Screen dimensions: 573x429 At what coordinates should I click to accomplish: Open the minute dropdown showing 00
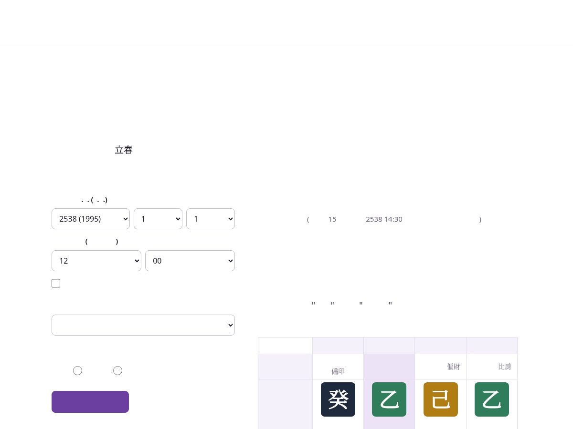click(190, 261)
